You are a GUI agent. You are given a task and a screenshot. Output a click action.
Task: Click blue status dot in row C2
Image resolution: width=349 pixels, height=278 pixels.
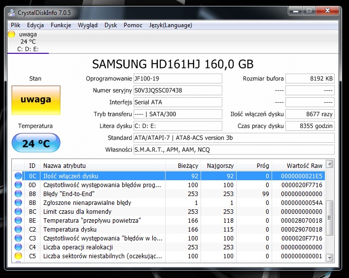pyautogui.click(x=18, y=229)
